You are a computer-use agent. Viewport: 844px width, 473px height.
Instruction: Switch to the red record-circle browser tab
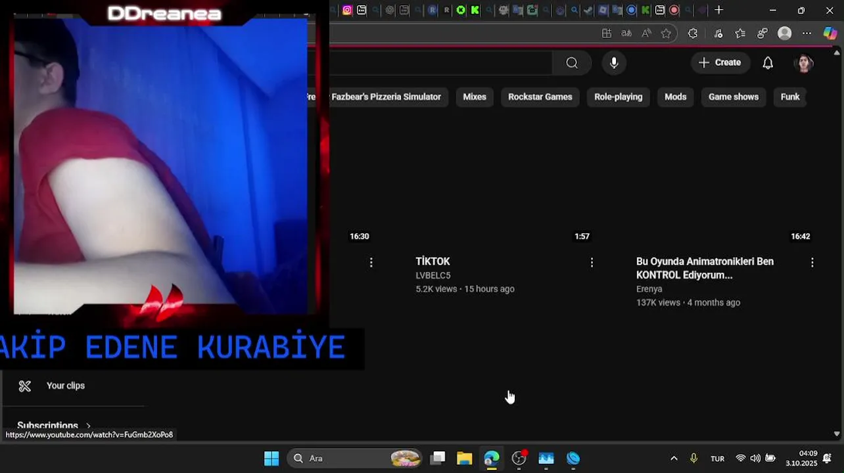tap(674, 10)
